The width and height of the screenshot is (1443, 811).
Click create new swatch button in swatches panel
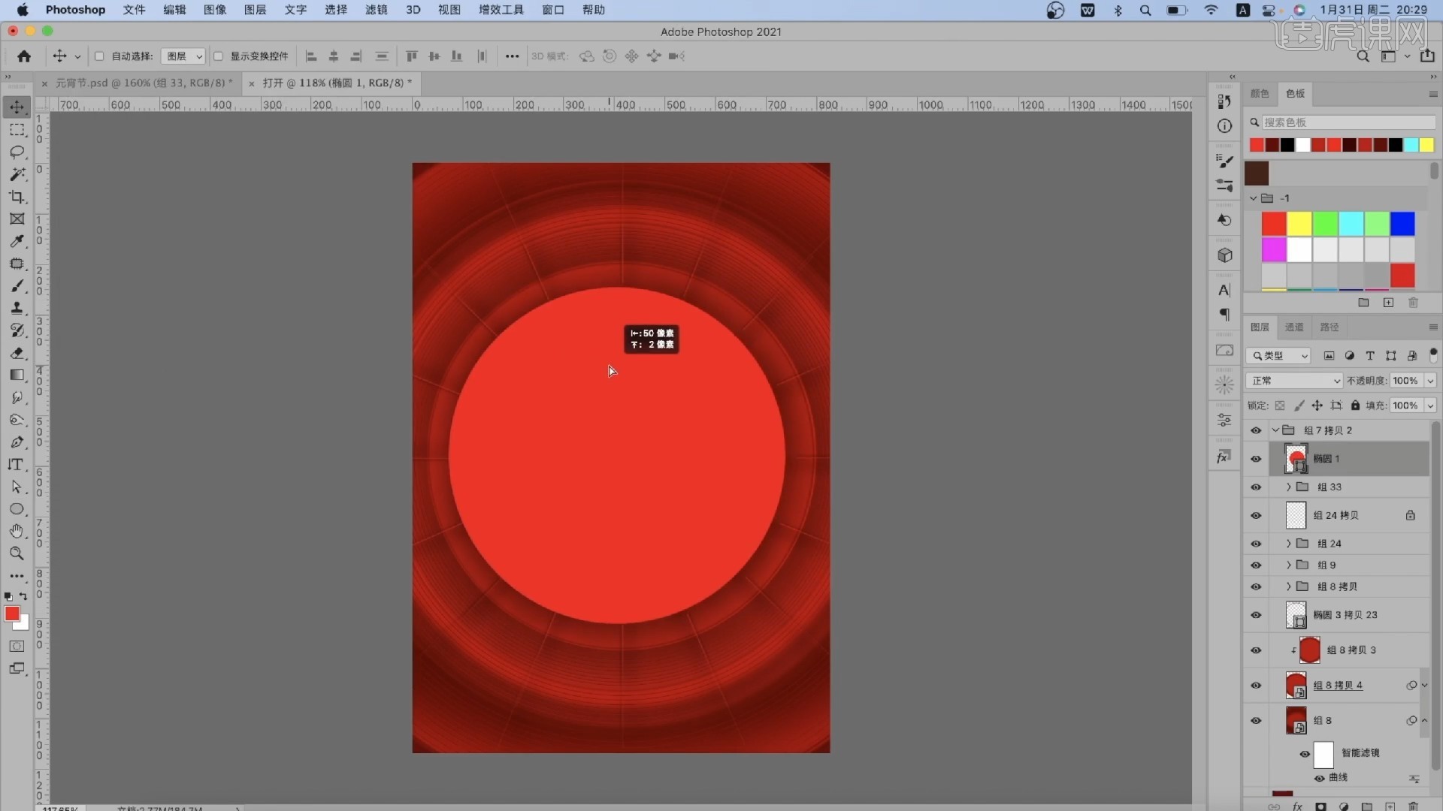1388,303
